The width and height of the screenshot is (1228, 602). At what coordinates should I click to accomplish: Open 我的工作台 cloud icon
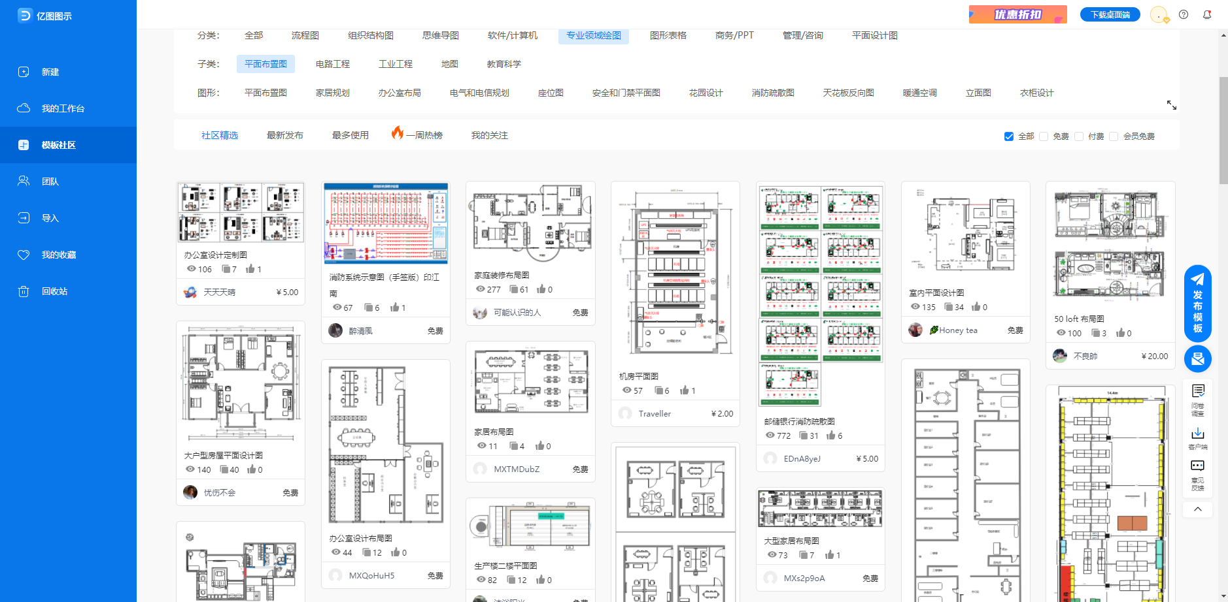24,108
